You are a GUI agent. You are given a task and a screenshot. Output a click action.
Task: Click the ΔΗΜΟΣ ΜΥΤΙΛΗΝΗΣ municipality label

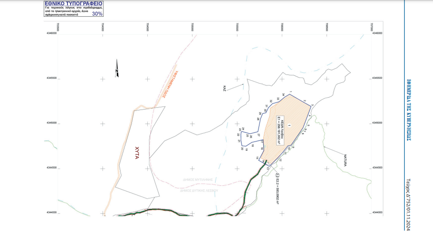(198, 180)
